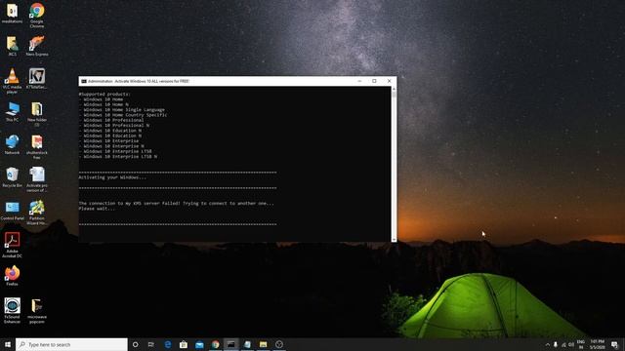Show hidden system tray icons
The height and width of the screenshot is (351, 625).
tap(547, 344)
